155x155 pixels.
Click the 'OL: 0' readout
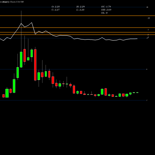[104, 13]
